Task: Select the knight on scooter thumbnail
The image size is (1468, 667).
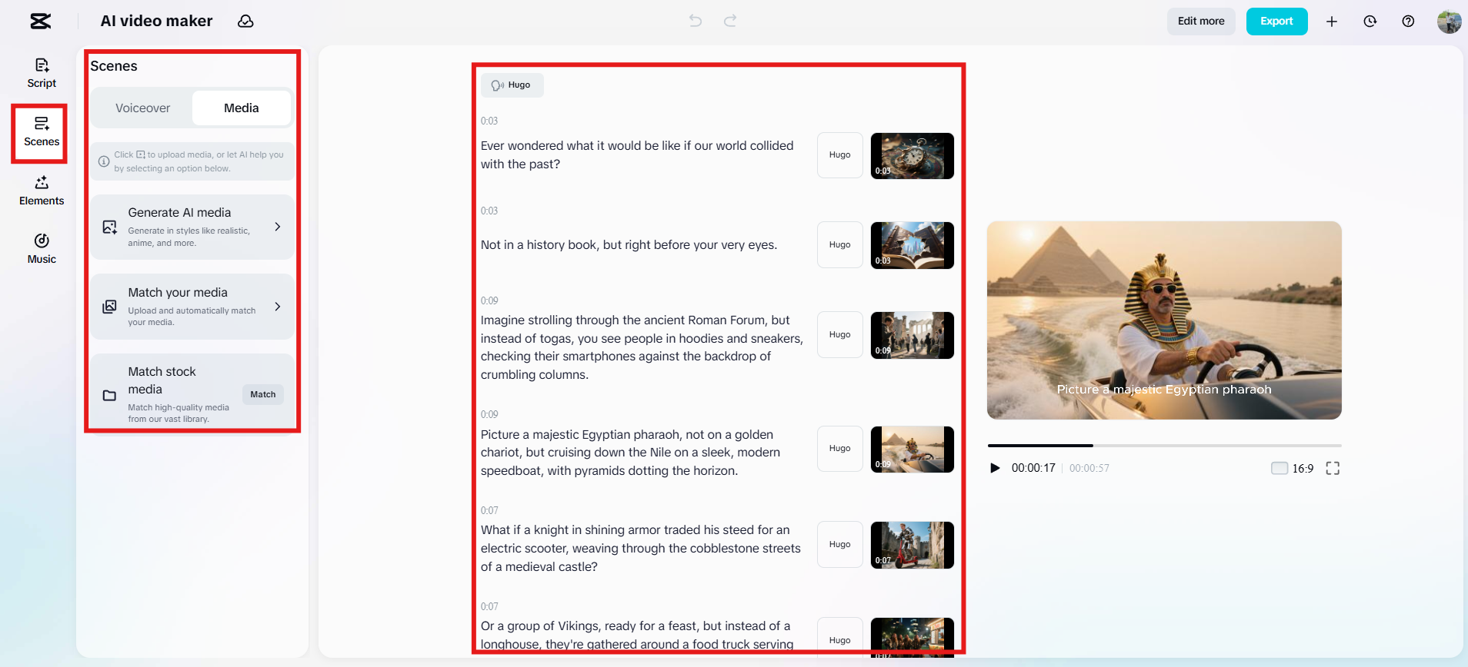Action: coord(912,546)
